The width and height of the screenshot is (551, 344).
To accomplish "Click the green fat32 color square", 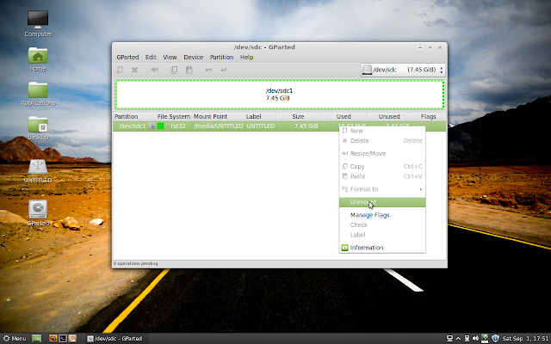I will tap(161, 126).
